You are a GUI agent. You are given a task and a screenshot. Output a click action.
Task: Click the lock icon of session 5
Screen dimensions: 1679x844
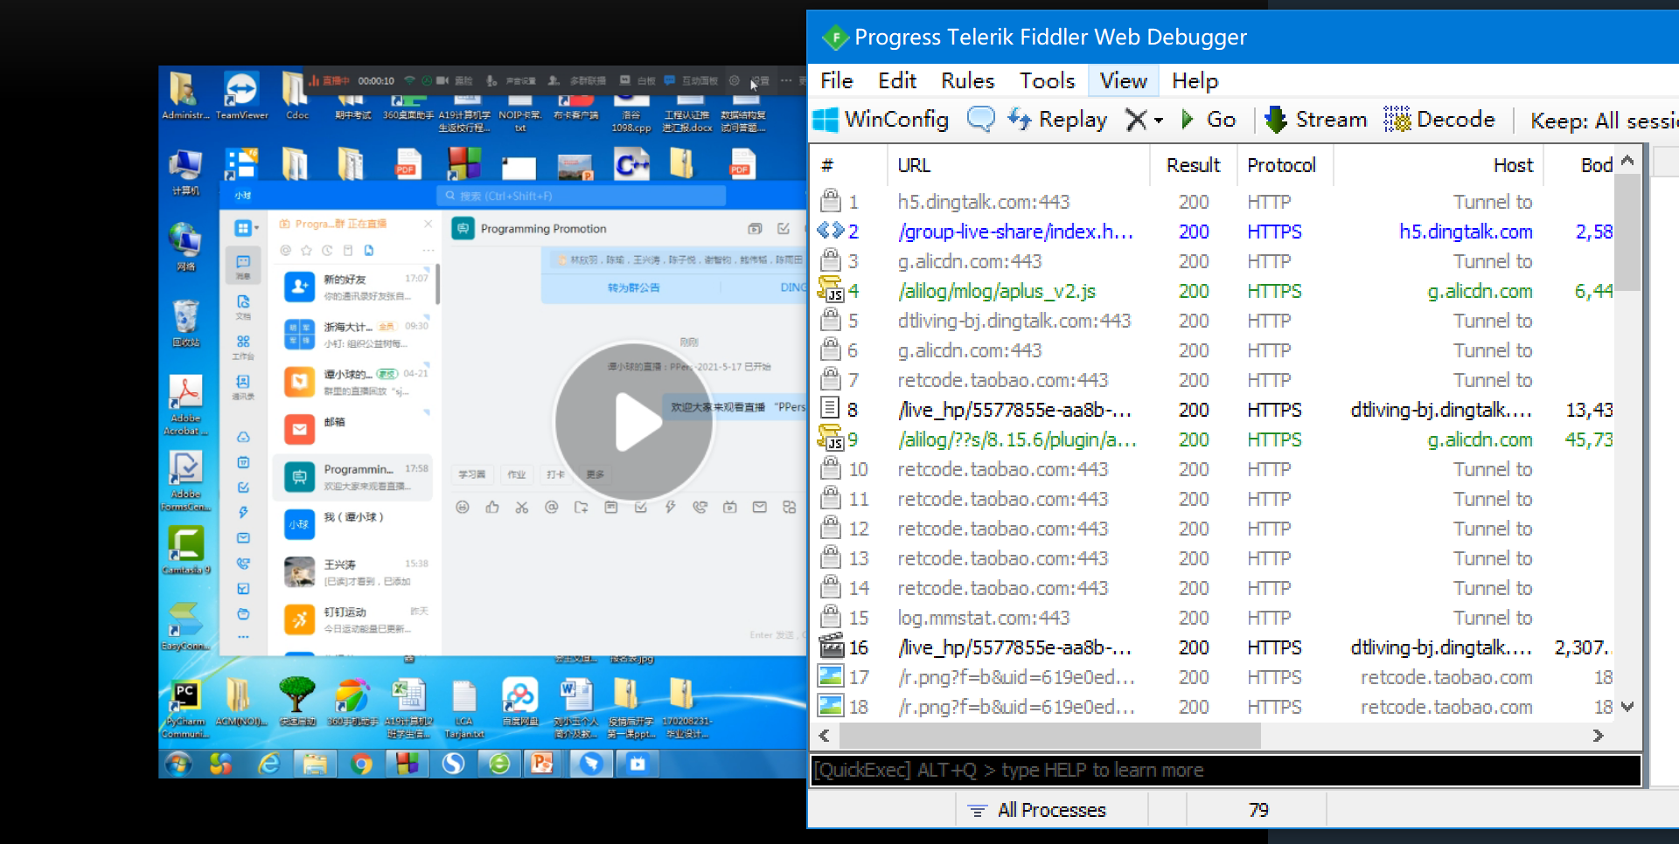pyautogui.click(x=831, y=320)
